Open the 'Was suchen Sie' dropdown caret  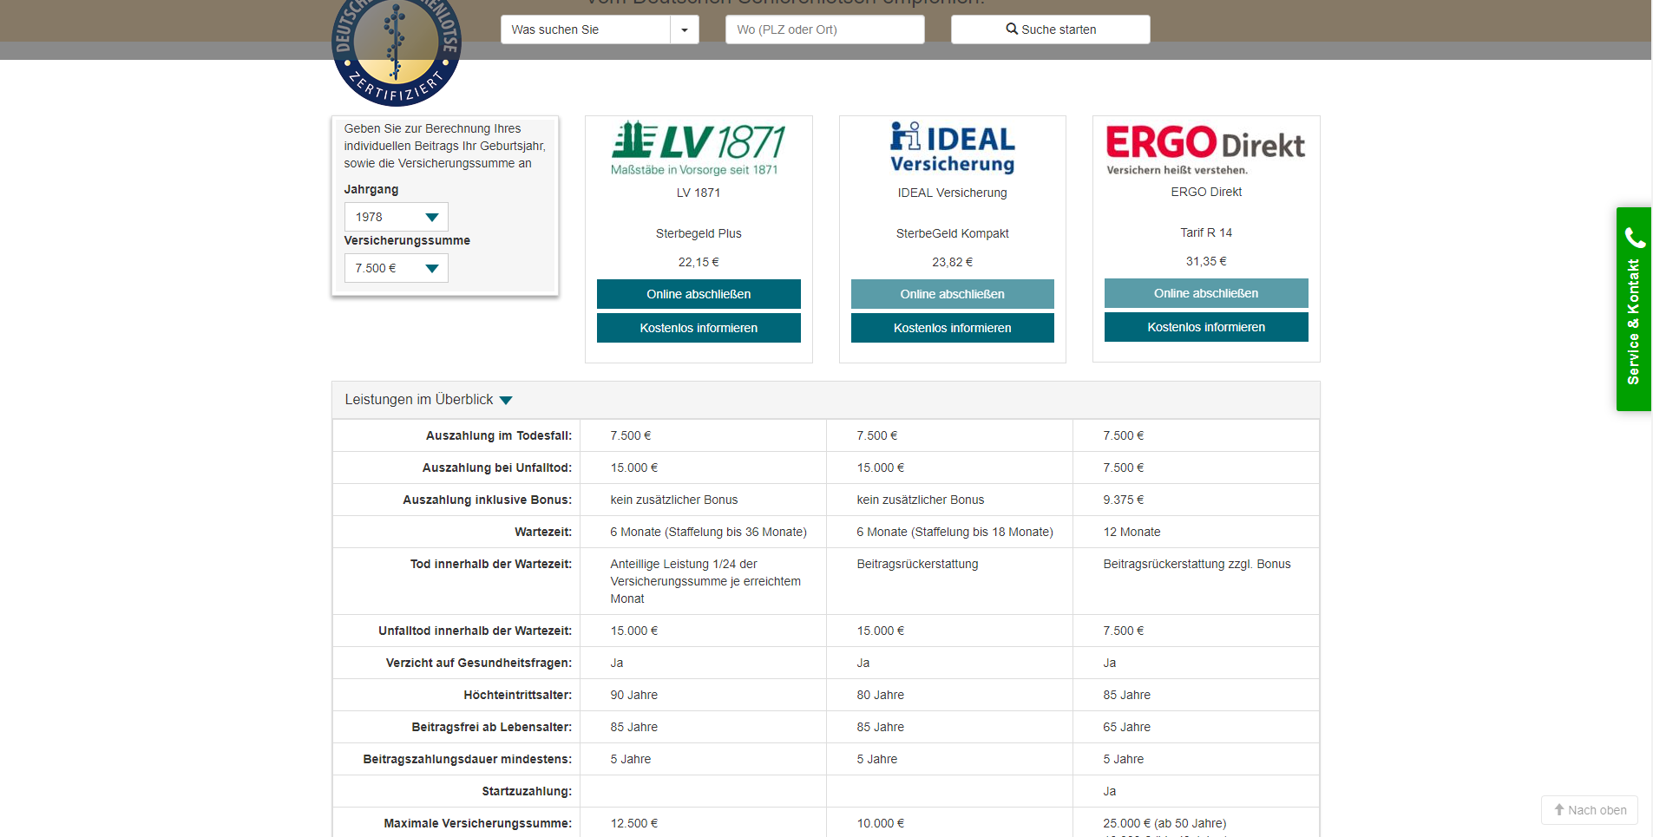[x=685, y=29]
